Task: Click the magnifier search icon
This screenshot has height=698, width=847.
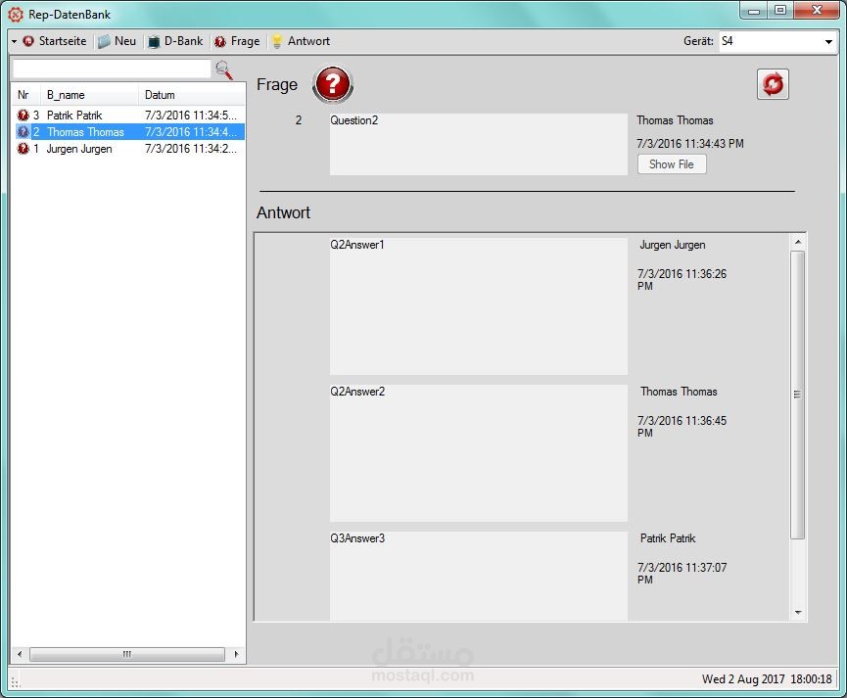Action: tap(223, 70)
